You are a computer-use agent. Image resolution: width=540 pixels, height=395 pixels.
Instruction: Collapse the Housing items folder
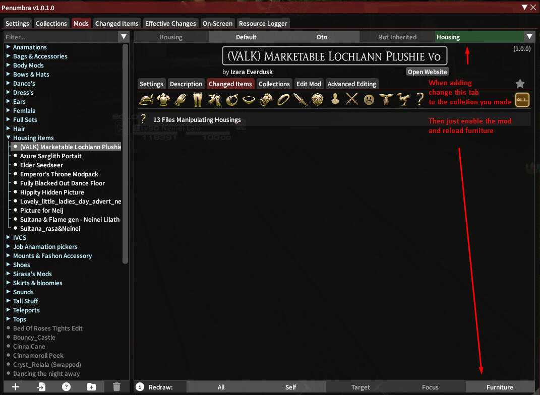(9, 138)
